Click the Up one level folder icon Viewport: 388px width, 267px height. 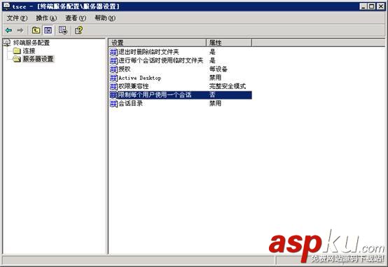point(36,30)
